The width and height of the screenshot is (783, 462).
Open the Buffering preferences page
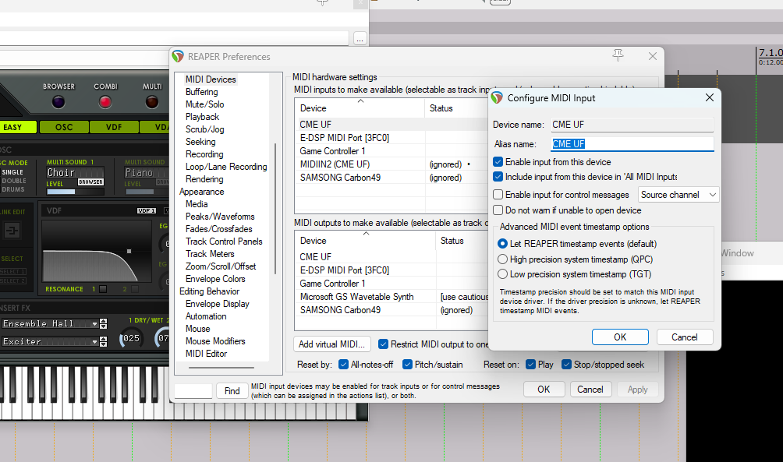point(202,92)
